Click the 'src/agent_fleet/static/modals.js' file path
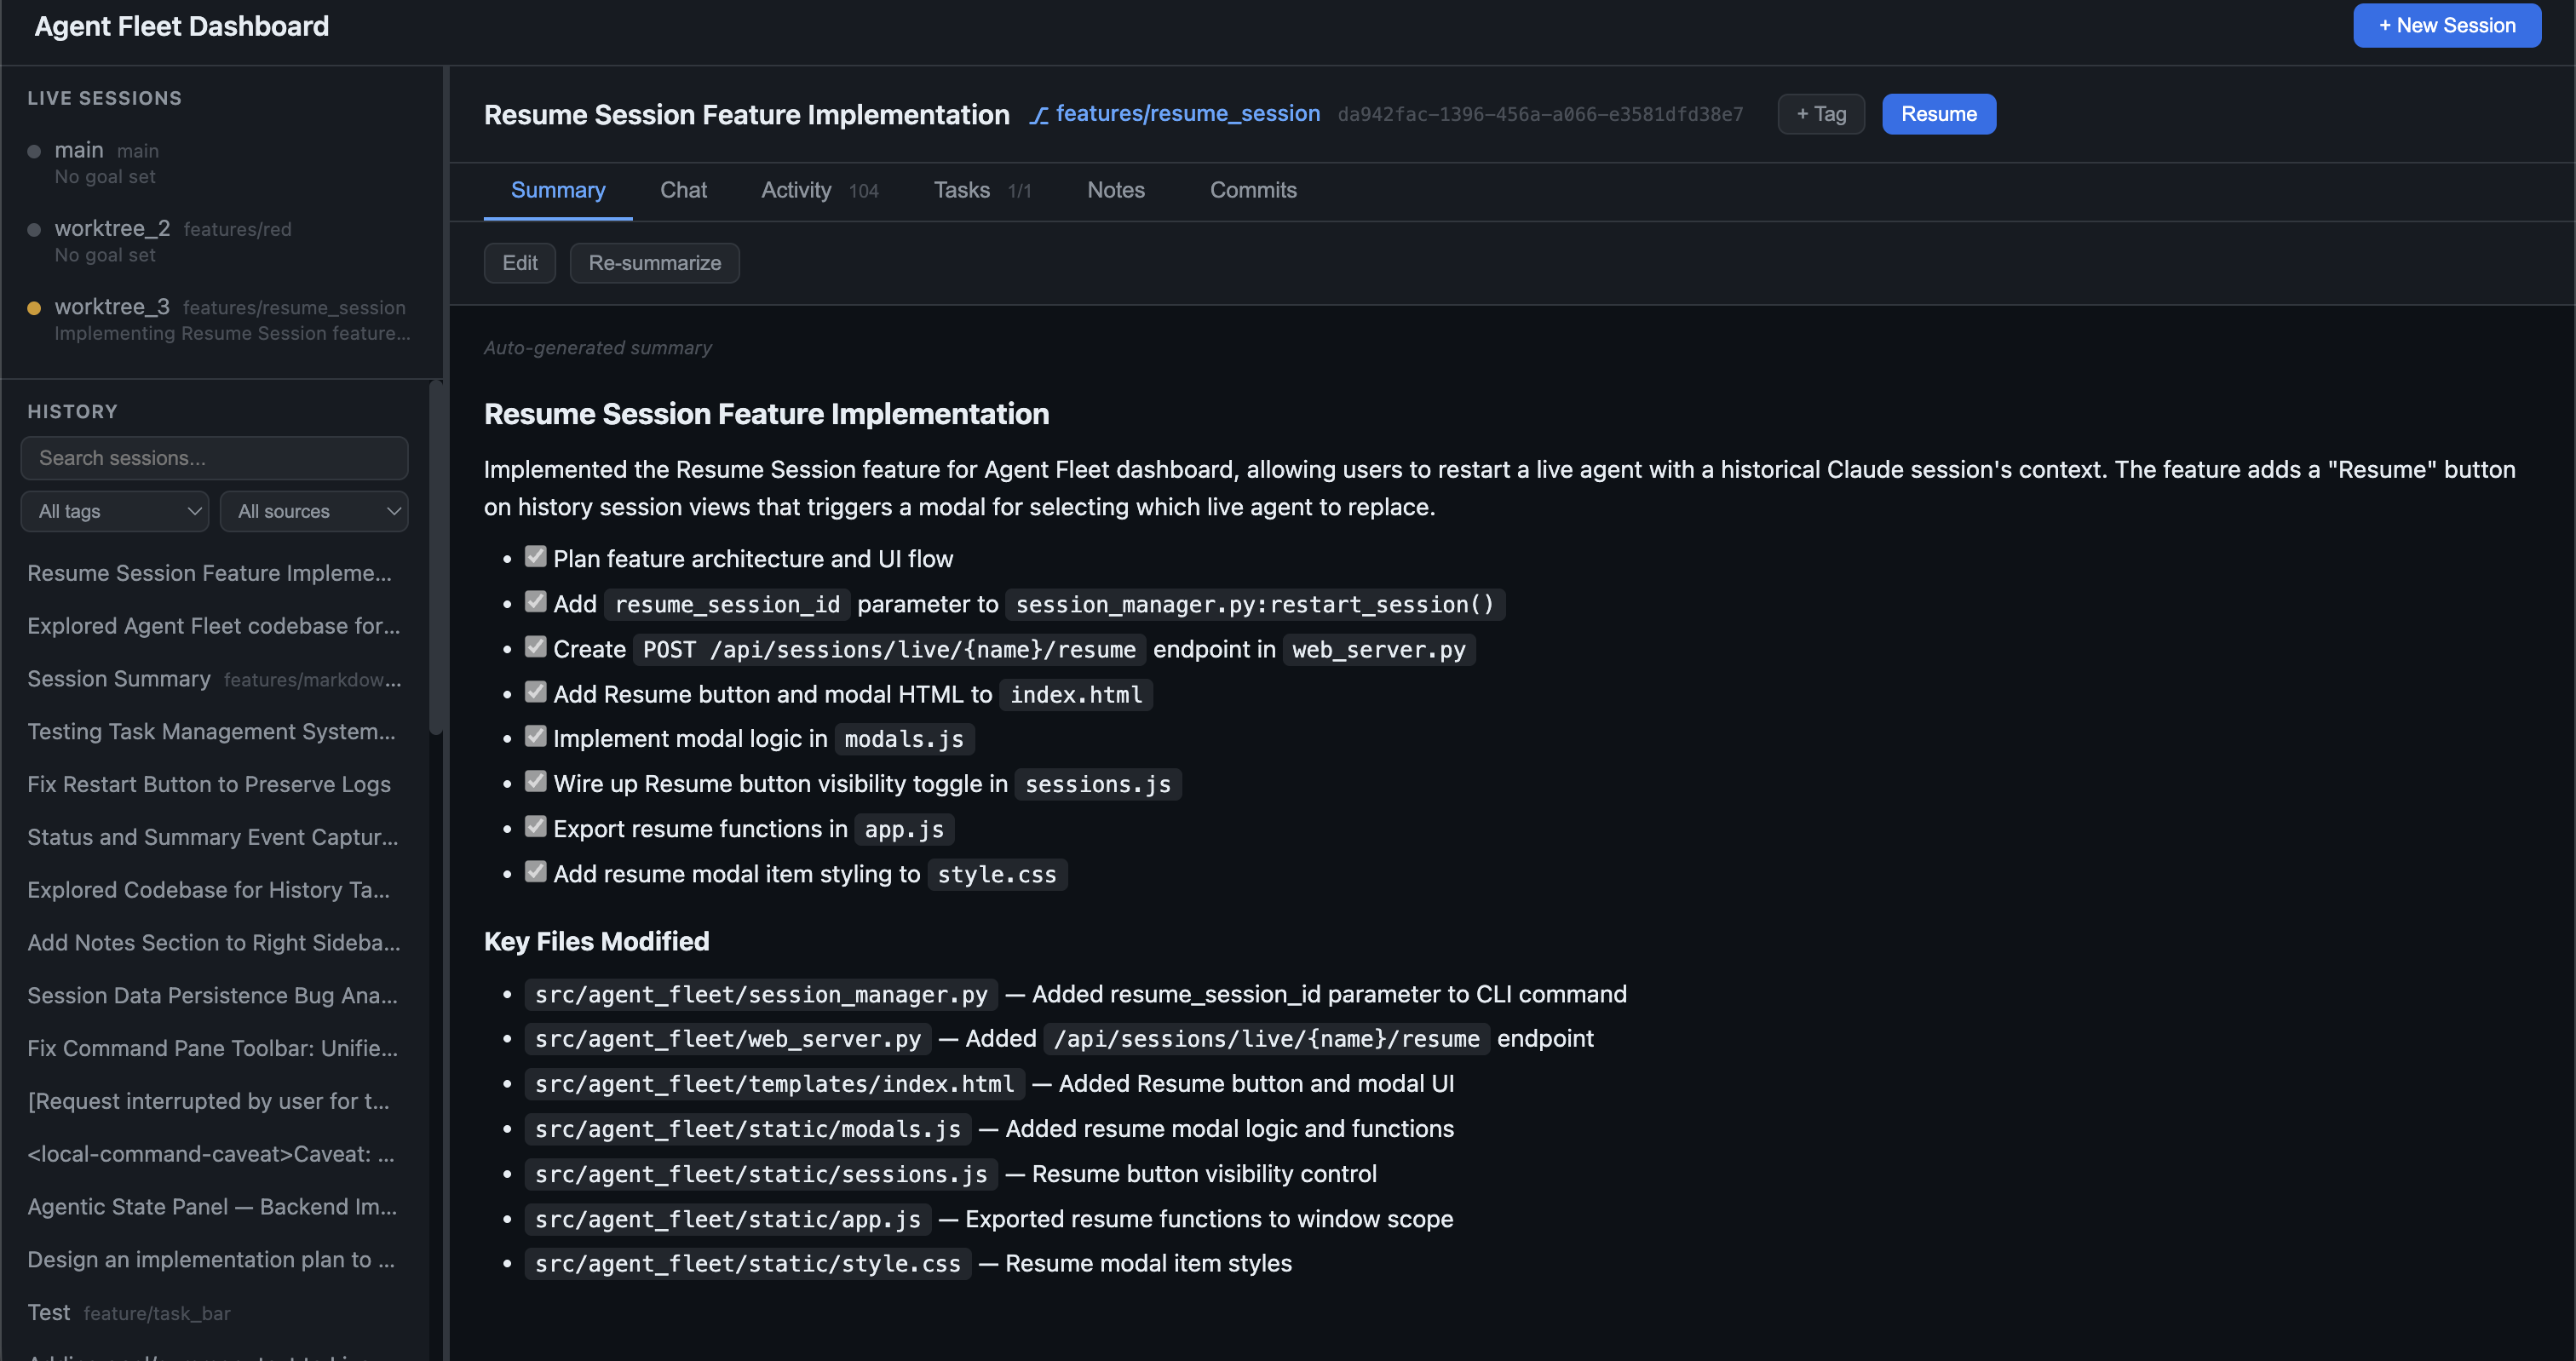Screen dimensions: 2576x1361 point(747,1129)
